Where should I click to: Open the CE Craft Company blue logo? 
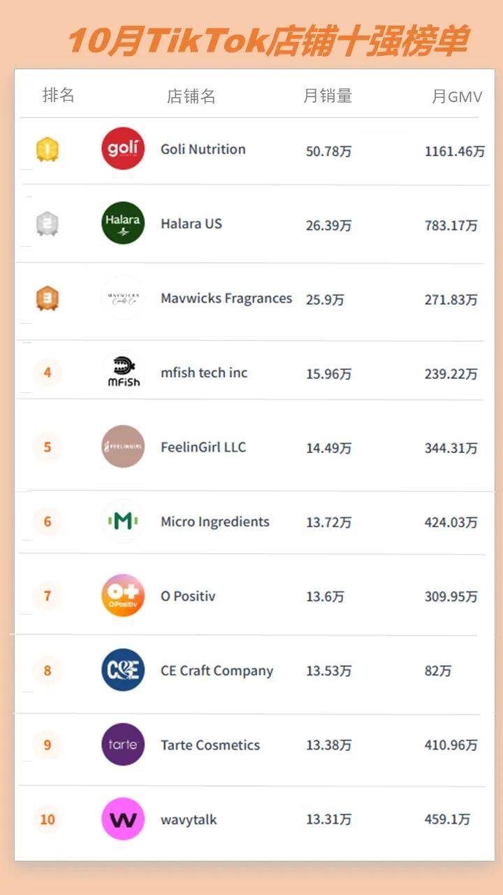(123, 670)
